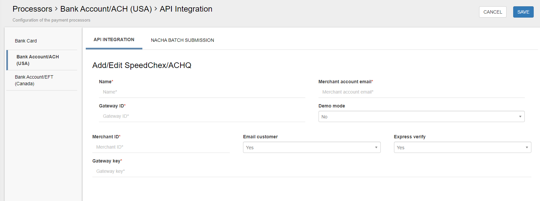Screen dimensions: 540x201
Task: Click the 'Merchant ID' field label
Action: click(106, 137)
